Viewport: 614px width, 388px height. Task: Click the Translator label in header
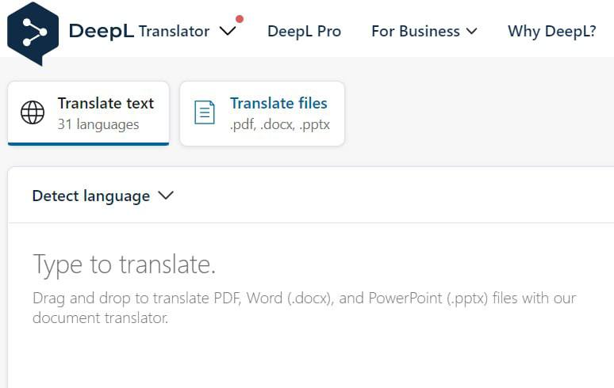coord(175,31)
